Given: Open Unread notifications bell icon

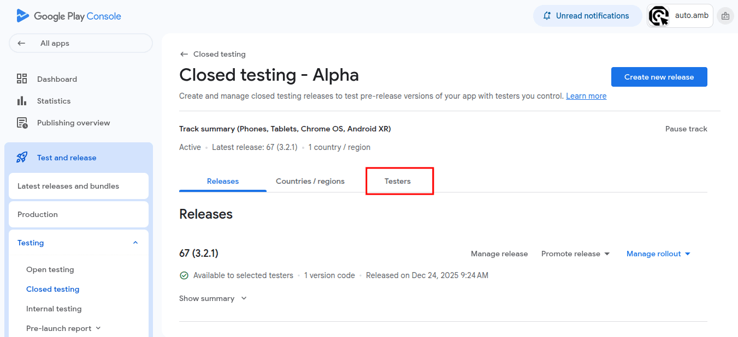Looking at the screenshot, I should click(x=546, y=16).
